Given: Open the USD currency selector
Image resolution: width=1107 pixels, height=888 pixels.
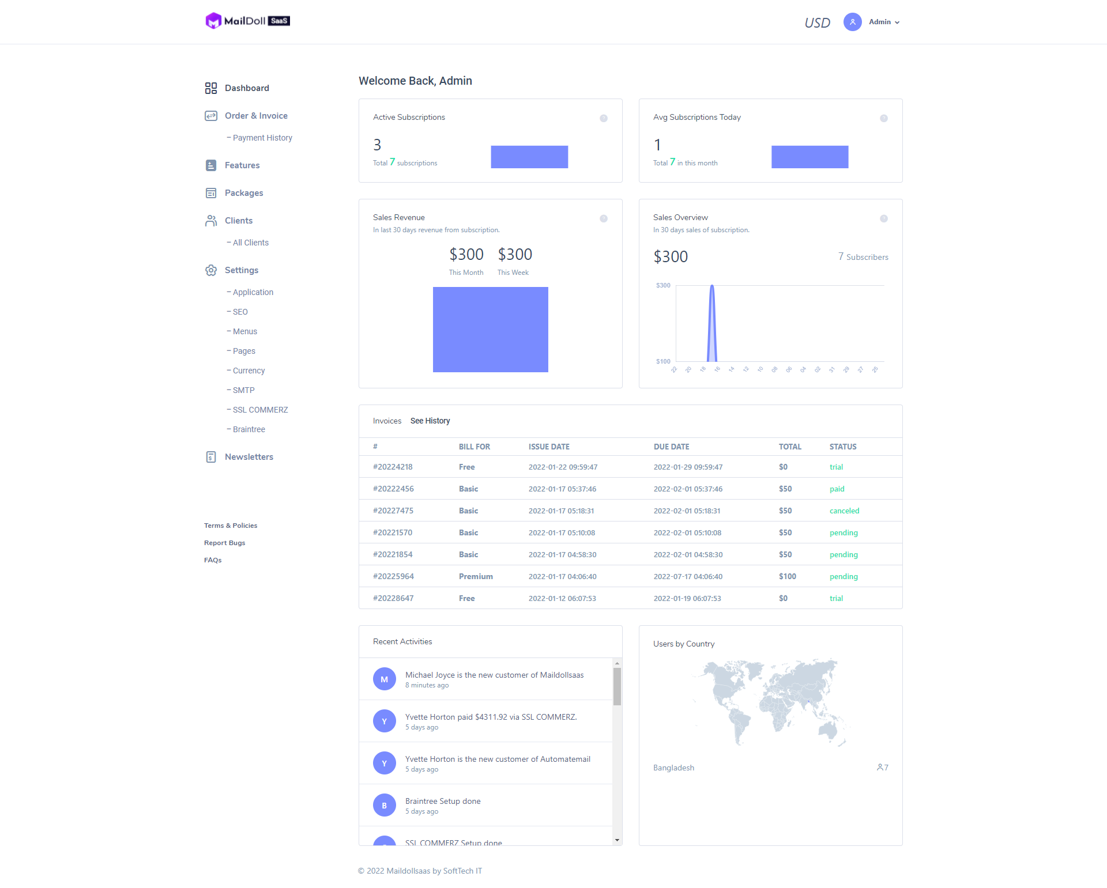Looking at the screenshot, I should [817, 22].
